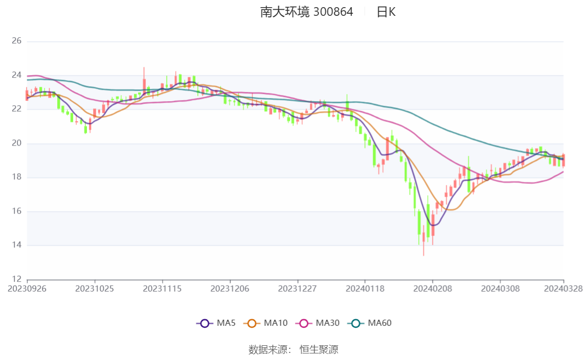Click the 20231206 date axis label
Image resolution: width=587 pixels, height=357 pixels.
click(x=230, y=289)
